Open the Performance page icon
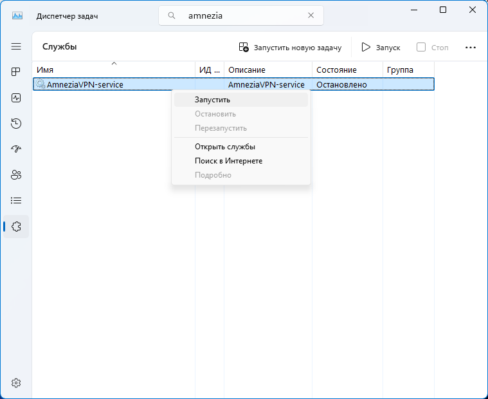This screenshot has height=399, width=488. (16, 98)
